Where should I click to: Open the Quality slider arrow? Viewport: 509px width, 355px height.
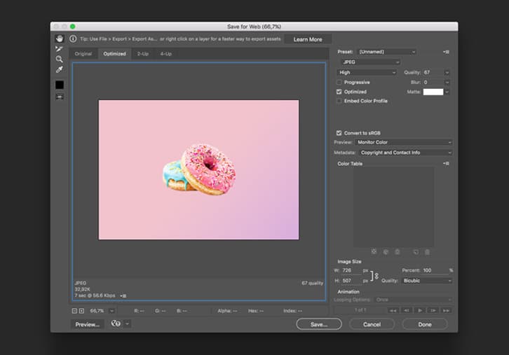pos(447,73)
